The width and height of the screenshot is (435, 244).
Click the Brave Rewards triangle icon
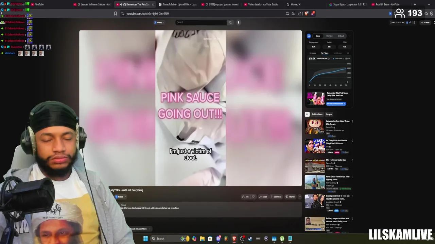(x=313, y=14)
